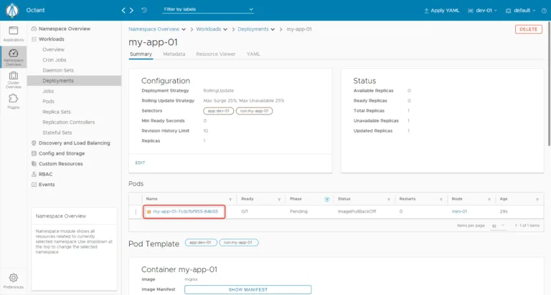This screenshot has width=551, height=295.
Task: Open the Applications sidebar icon
Action: [14, 34]
